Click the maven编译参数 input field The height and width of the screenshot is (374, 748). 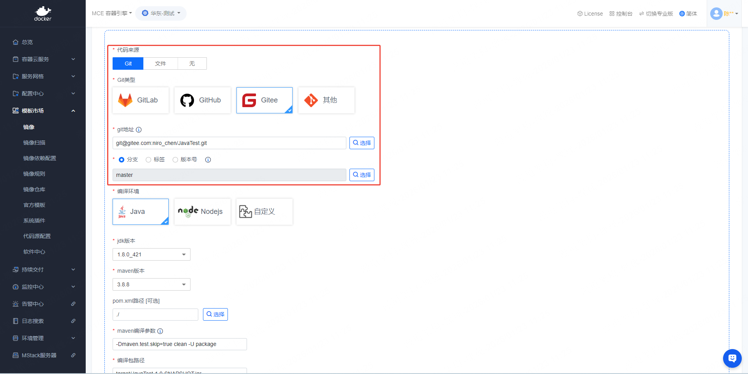pos(180,344)
